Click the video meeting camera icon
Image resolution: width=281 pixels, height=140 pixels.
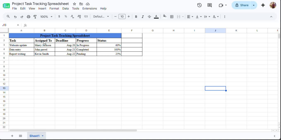click(x=221, y=5)
